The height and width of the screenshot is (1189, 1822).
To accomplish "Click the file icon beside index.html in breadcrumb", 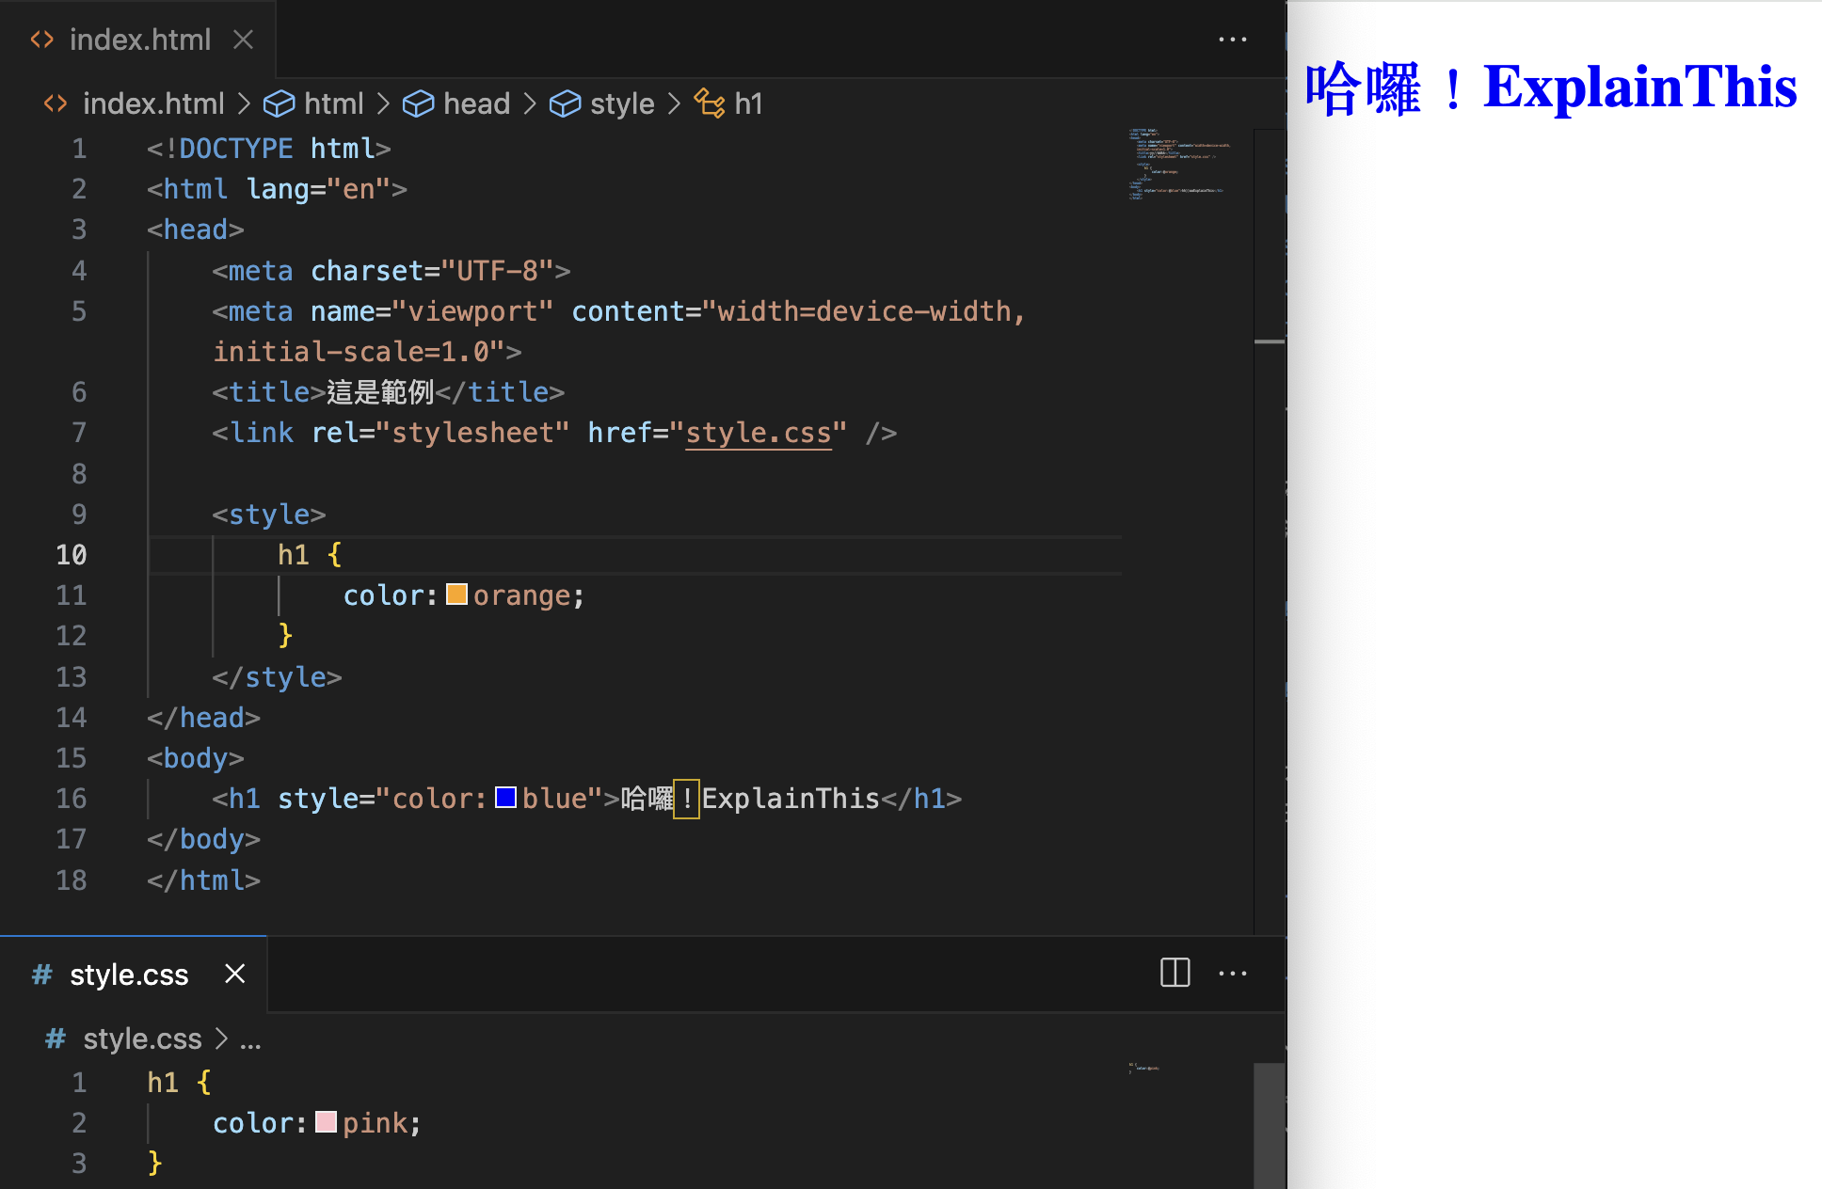I will pyautogui.click(x=56, y=103).
